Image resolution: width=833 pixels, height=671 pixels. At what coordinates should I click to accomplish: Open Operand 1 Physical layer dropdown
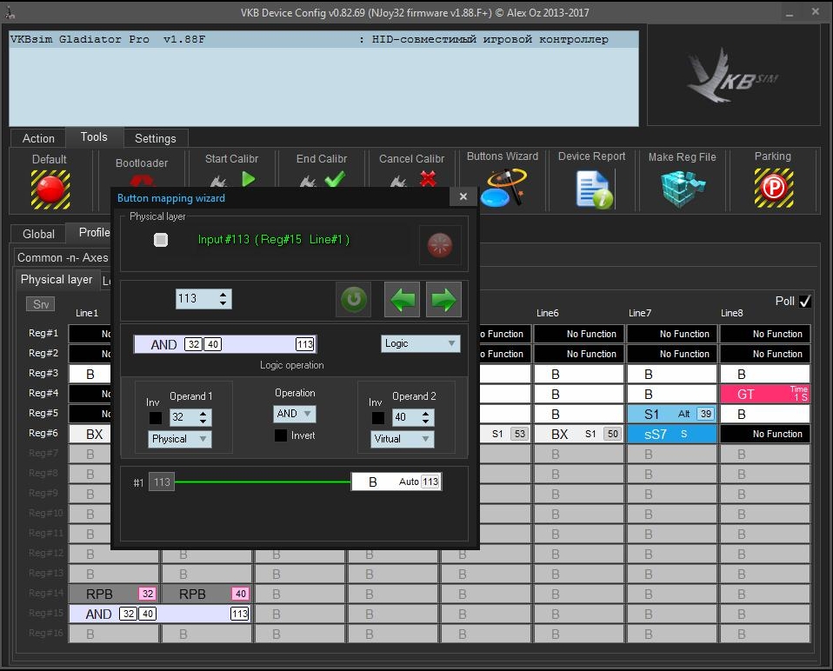point(180,439)
